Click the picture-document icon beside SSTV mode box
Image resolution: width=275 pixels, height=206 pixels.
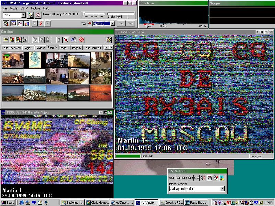pyautogui.click(x=31, y=15)
